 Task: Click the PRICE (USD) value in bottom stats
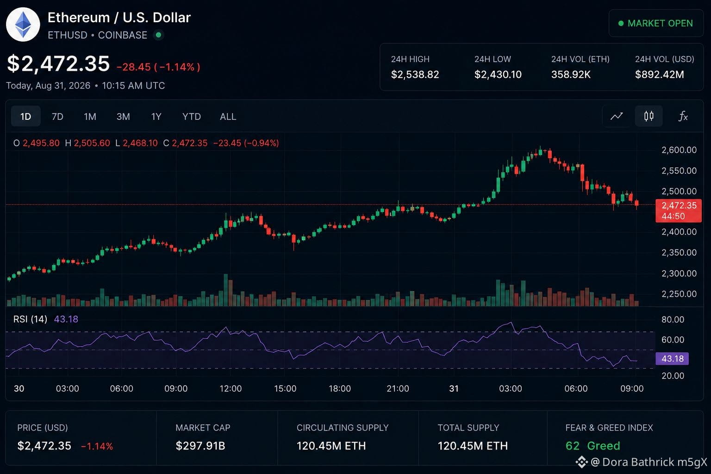click(x=44, y=446)
